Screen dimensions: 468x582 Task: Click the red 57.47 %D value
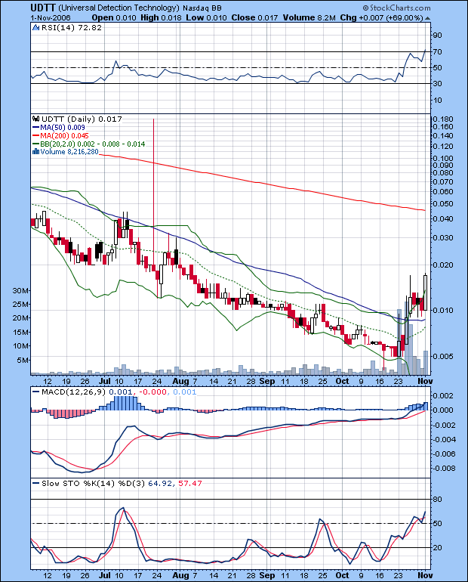pos(190,483)
